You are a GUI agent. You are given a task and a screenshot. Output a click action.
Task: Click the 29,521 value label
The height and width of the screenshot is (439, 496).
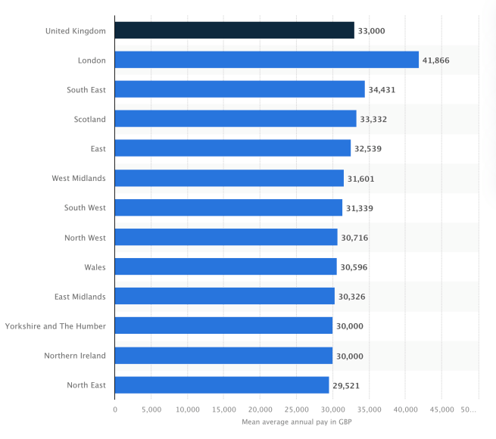(x=346, y=385)
